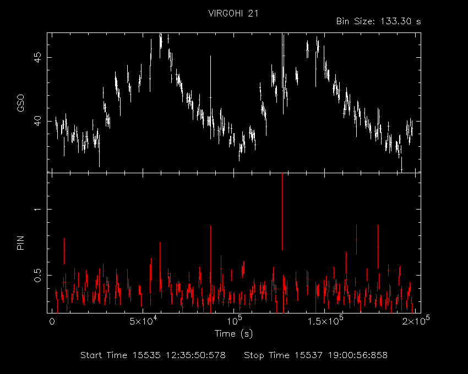
Task: Click the x-axis tick label 1.5×10^5
Action: point(325,321)
